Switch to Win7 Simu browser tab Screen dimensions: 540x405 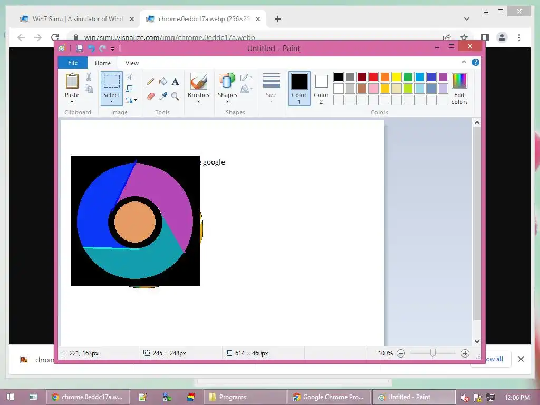77,19
